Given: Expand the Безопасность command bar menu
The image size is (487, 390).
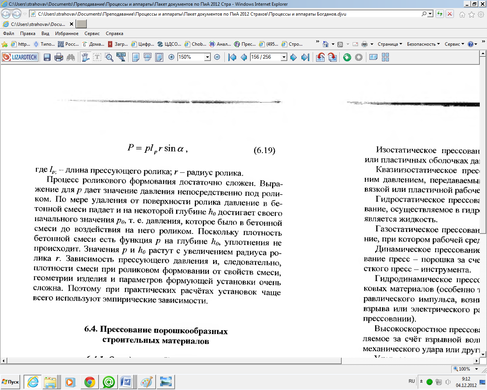Looking at the screenshot, I should tap(423, 44).
